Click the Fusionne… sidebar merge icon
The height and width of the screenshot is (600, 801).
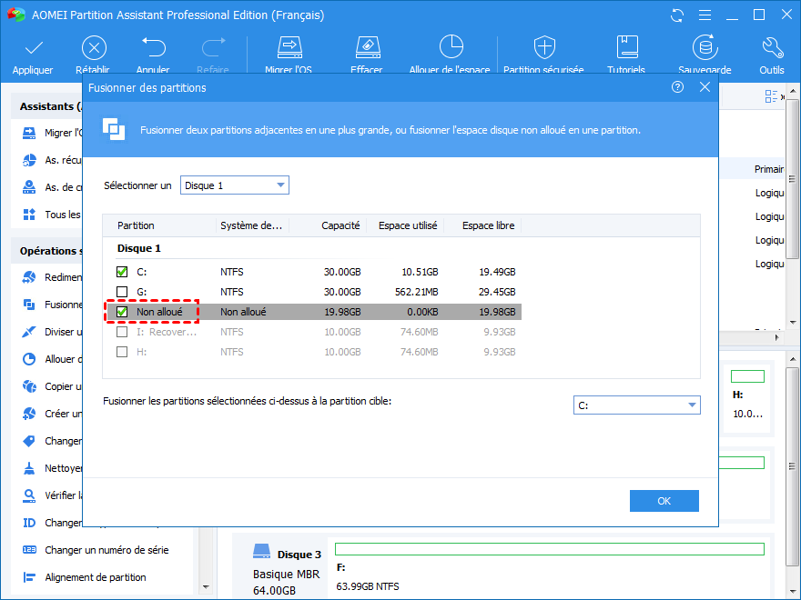(29, 305)
